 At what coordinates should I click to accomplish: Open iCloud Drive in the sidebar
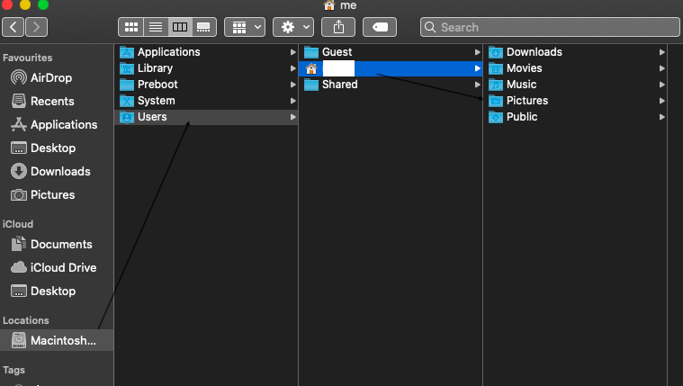point(57,267)
